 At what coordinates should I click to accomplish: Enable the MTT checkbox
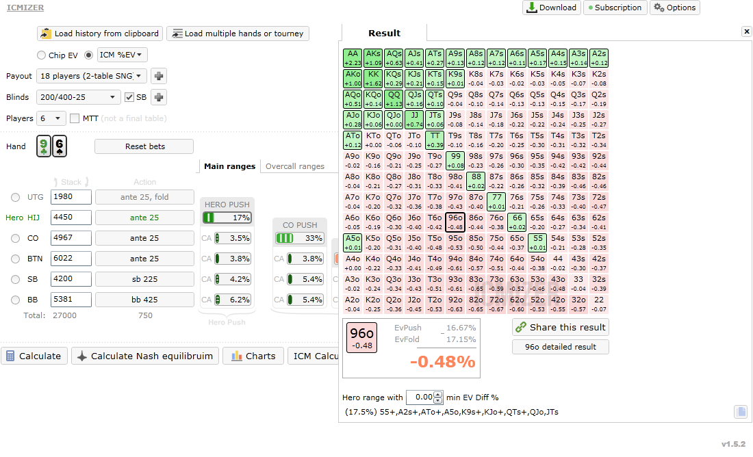[x=75, y=118]
